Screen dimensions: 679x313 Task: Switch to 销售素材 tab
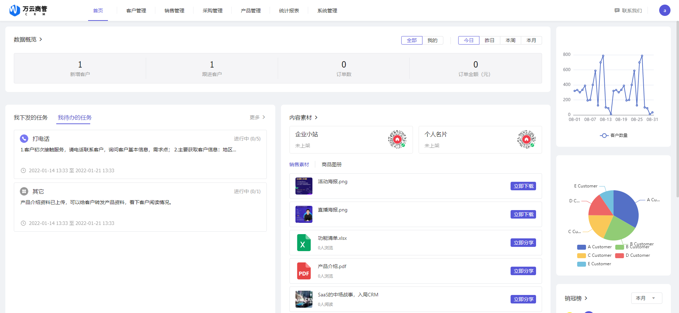point(299,164)
